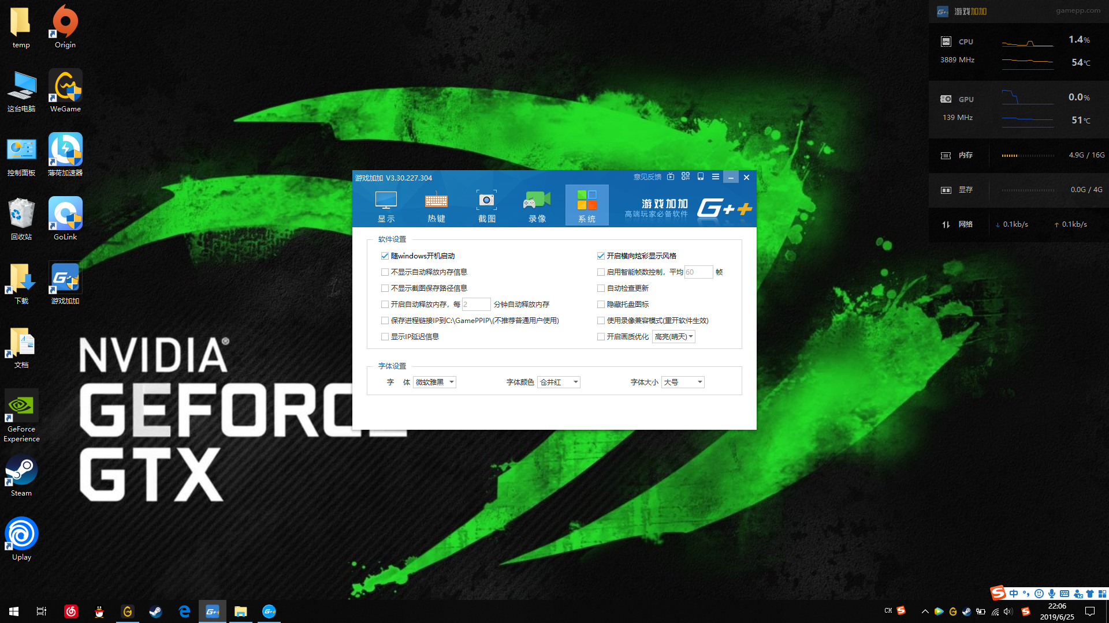Screen dimensions: 1109x623
Task: Select 海荷加速器 desktop icon
Action: [x=65, y=155]
